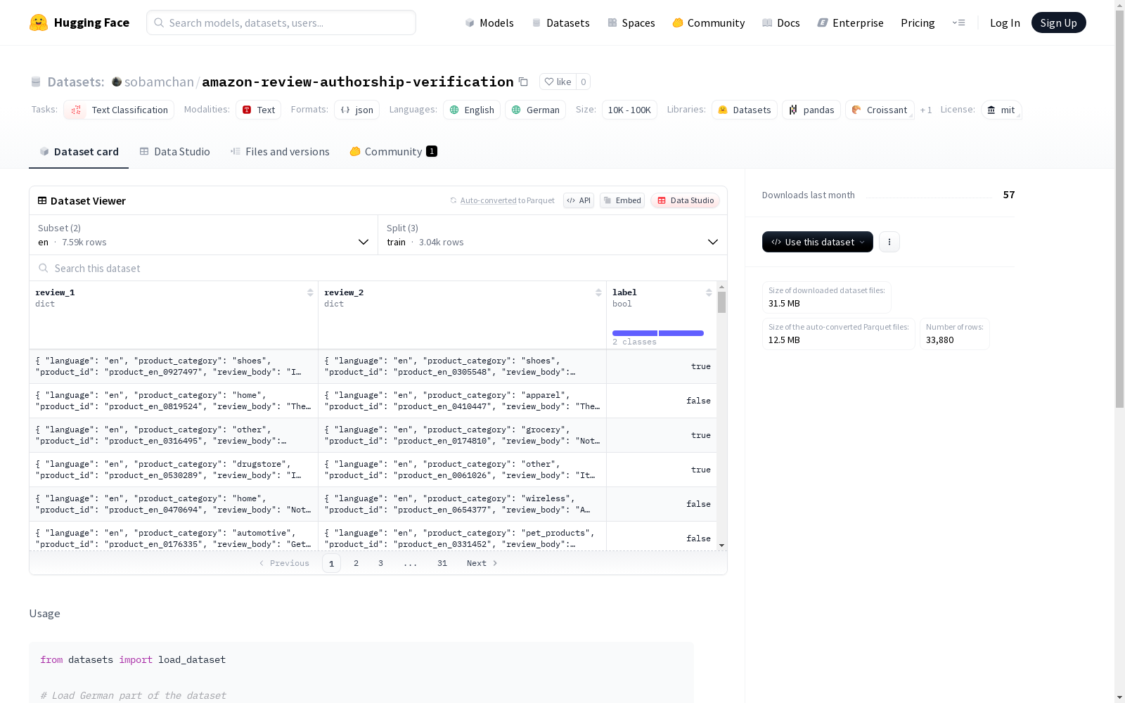Viewport: 1125px width, 703px height.
Task: Open the Dataset card tab
Action: [79, 151]
